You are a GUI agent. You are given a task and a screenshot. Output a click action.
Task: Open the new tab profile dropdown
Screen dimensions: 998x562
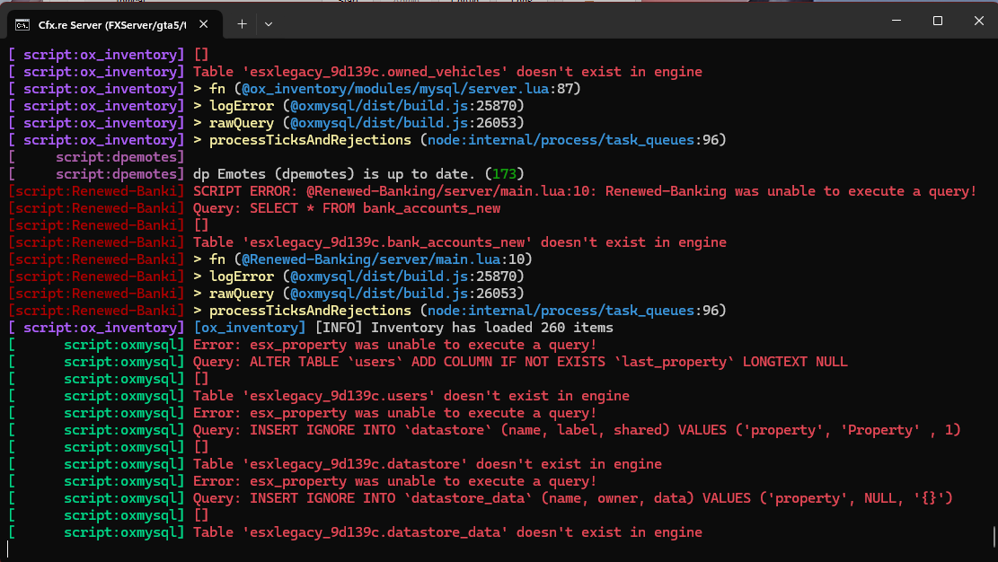click(269, 24)
